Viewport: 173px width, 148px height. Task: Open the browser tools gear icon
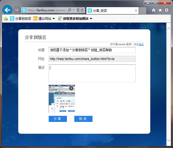[x=167, y=10]
